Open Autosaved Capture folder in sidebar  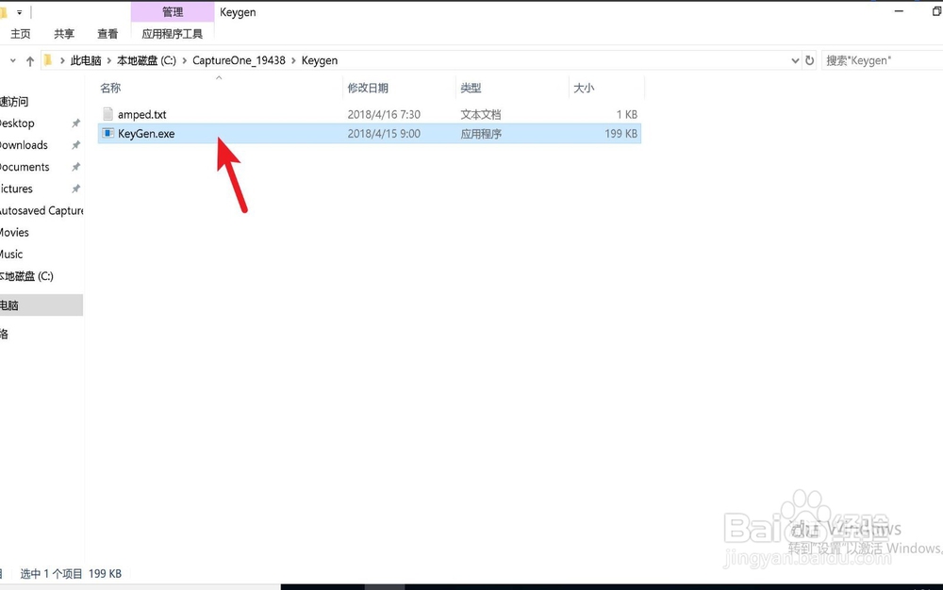41,210
